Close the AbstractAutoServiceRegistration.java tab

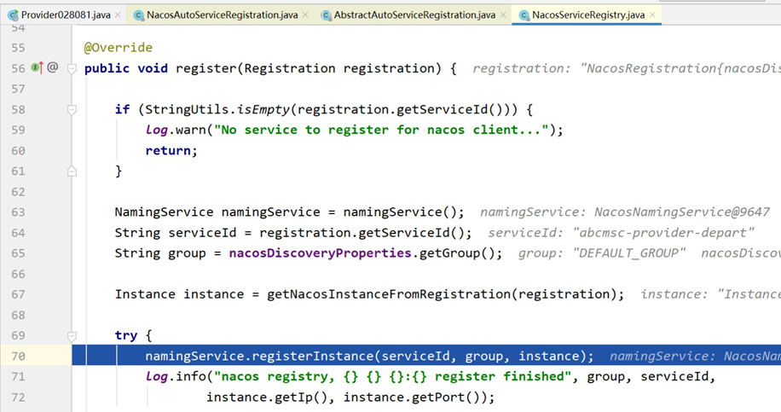(x=503, y=15)
